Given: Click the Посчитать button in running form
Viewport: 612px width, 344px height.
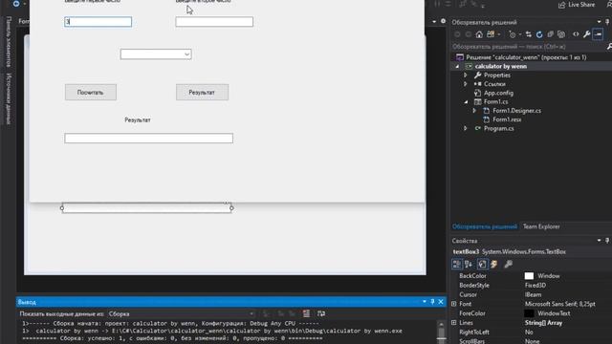Looking at the screenshot, I should (x=91, y=93).
